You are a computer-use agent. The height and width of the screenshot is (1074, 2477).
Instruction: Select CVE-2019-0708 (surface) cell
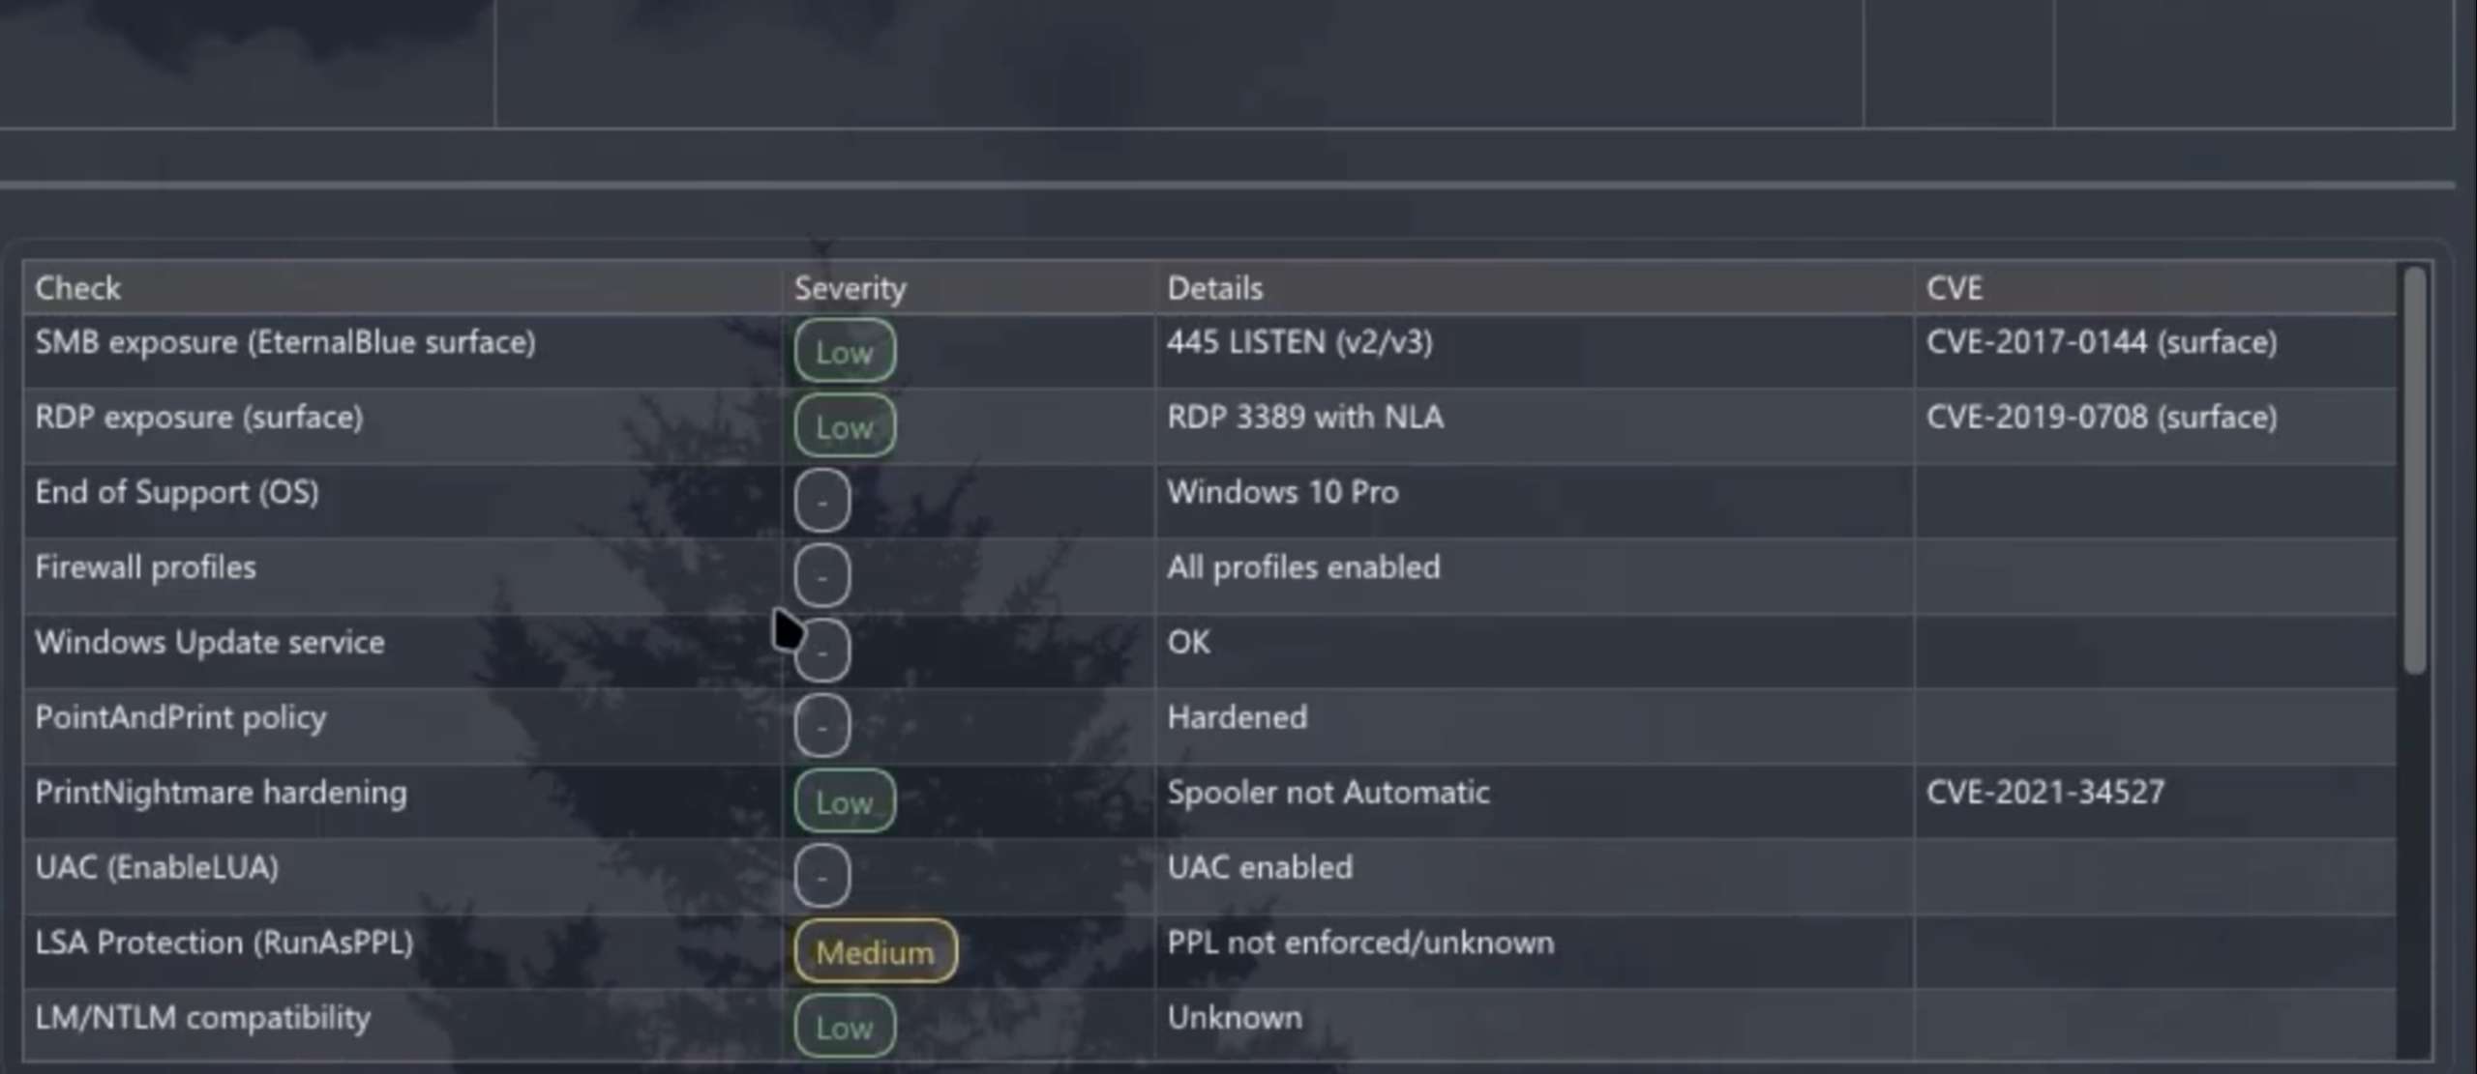tap(2101, 418)
